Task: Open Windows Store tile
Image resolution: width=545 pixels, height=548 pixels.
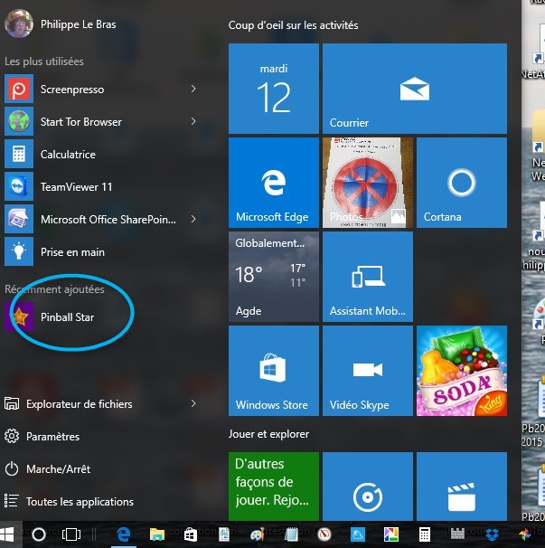Action: coord(274,371)
